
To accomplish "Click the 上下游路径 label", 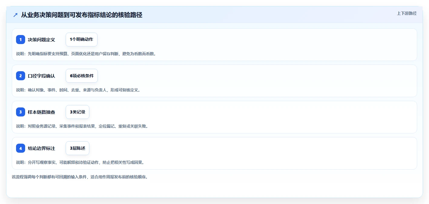I will (407, 13).
